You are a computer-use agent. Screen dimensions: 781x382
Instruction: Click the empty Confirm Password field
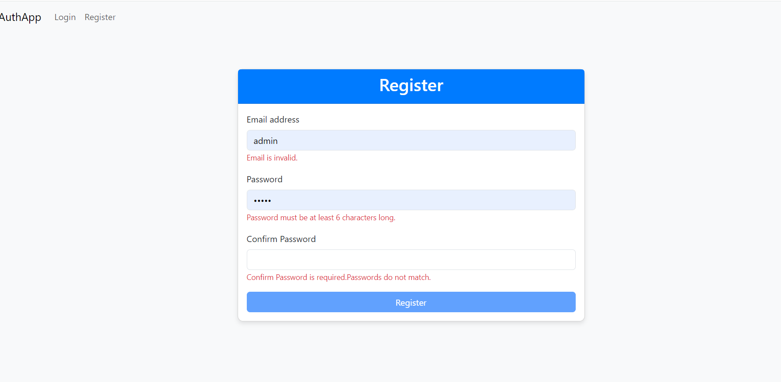coord(411,260)
